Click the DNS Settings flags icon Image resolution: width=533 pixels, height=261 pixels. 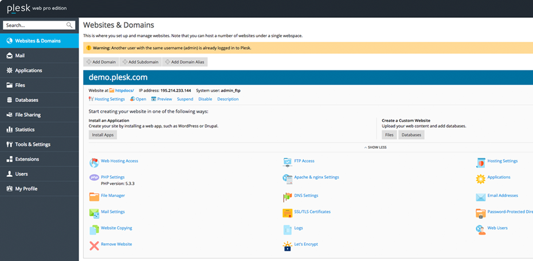[x=288, y=196]
